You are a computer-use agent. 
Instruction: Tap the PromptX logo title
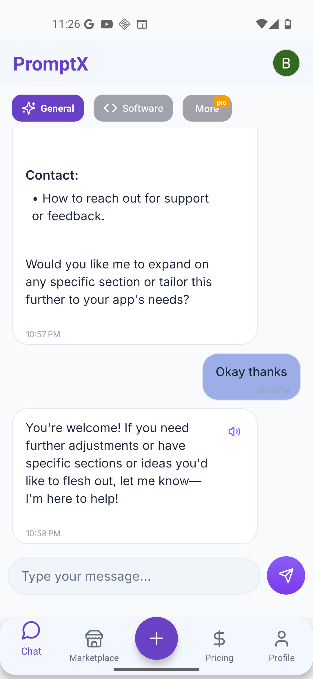50,64
